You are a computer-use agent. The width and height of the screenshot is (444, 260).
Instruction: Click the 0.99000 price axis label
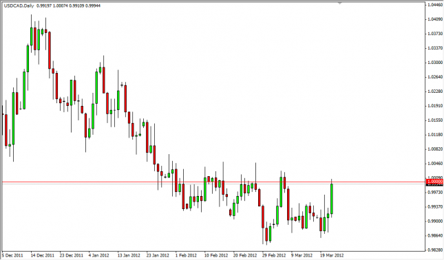[x=435, y=221]
